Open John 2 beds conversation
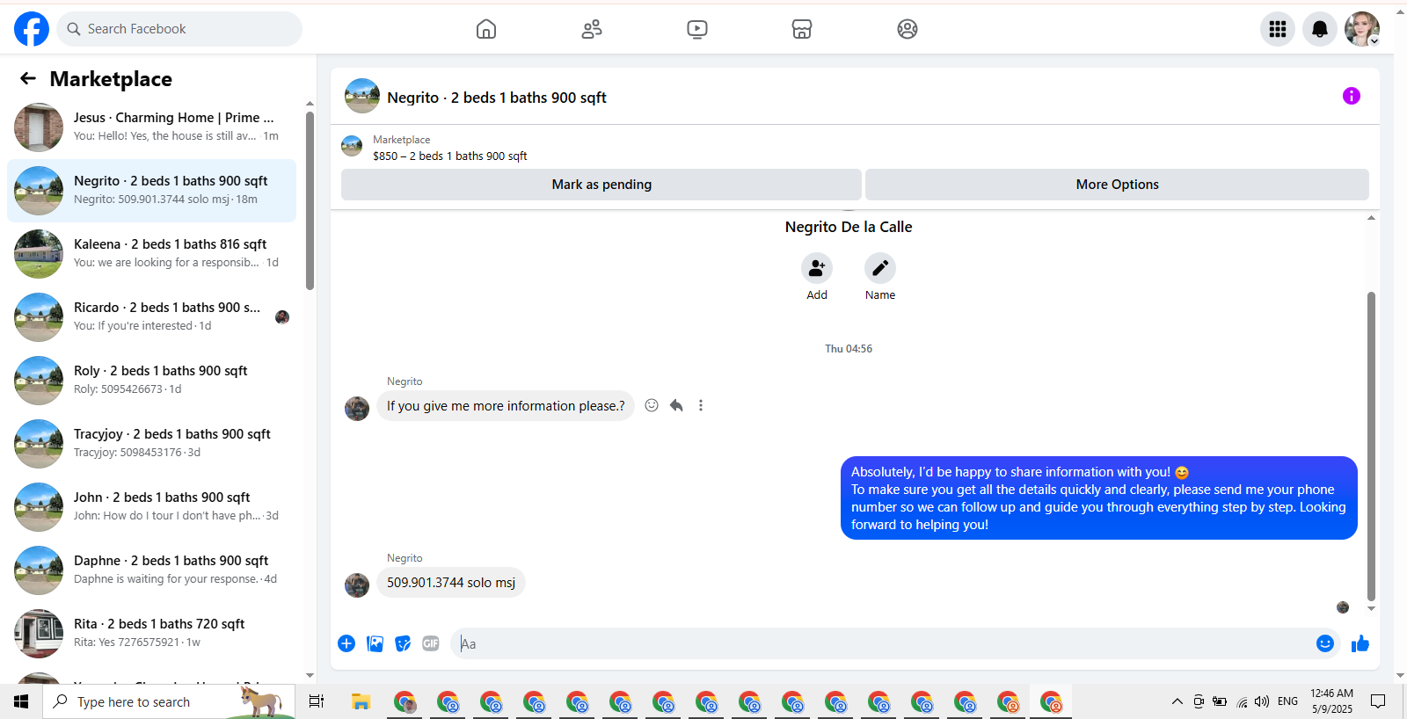1407x719 pixels. [151, 507]
